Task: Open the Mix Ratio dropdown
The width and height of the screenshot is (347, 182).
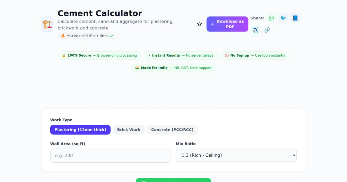Action: point(236,155)
